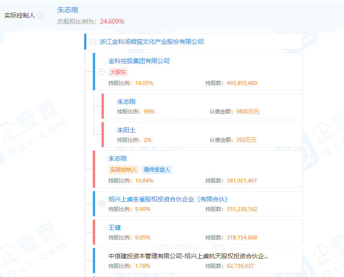The image size is (344, 277).
Task: Open 朱志刚 with 10.84% shareholding
Action: click(x=118, y=158)
